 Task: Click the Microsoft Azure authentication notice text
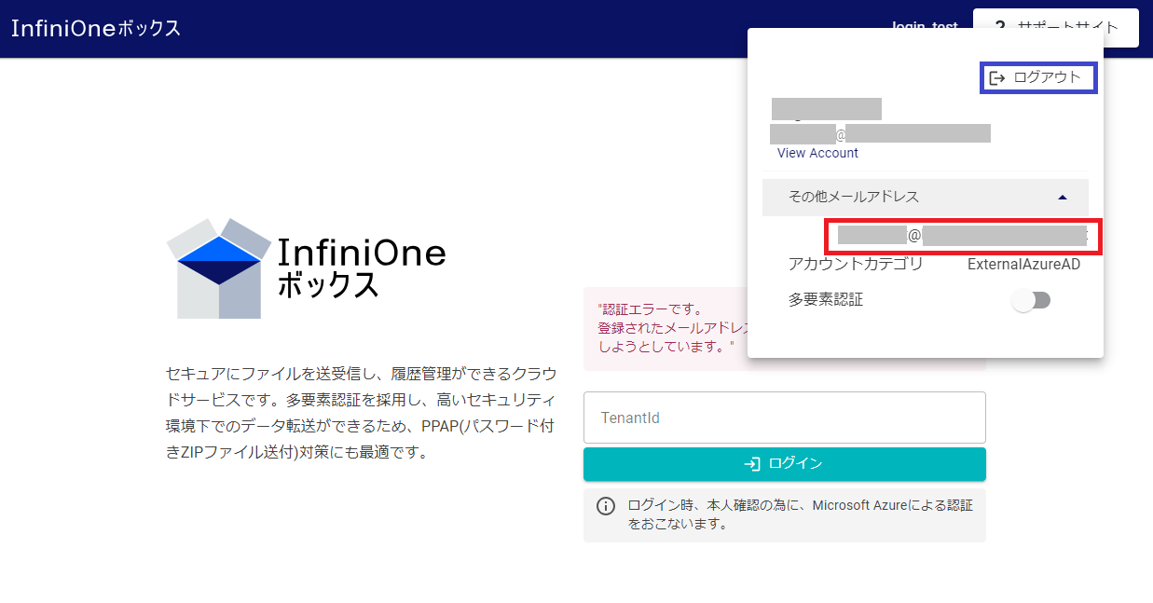[800, 514]
